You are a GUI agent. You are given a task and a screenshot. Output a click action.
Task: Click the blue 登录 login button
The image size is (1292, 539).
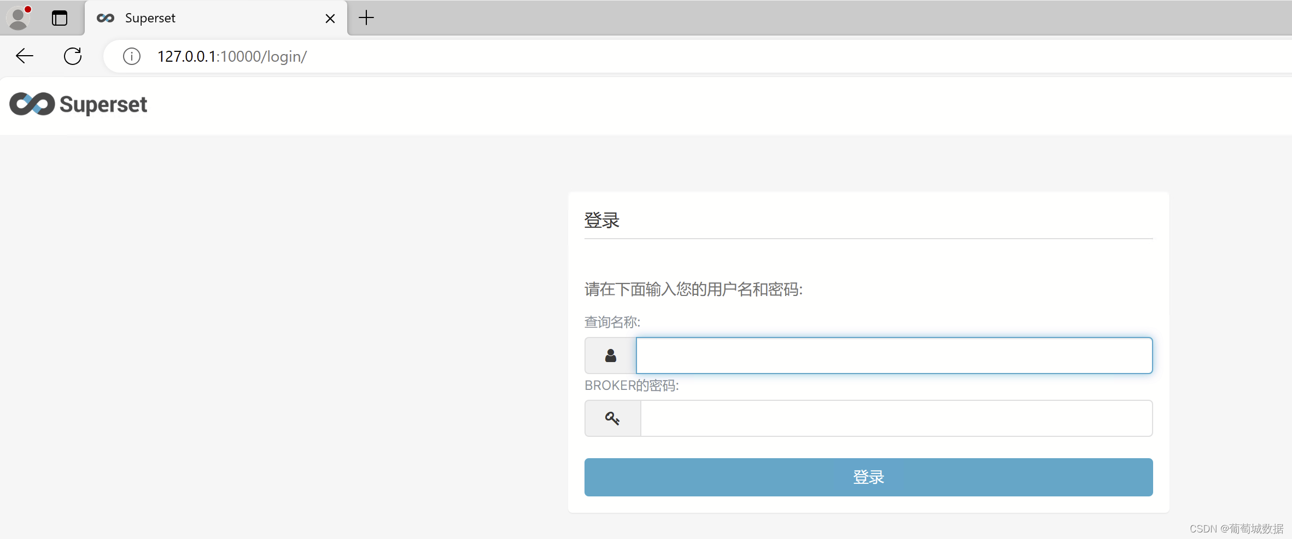(868, 477)
